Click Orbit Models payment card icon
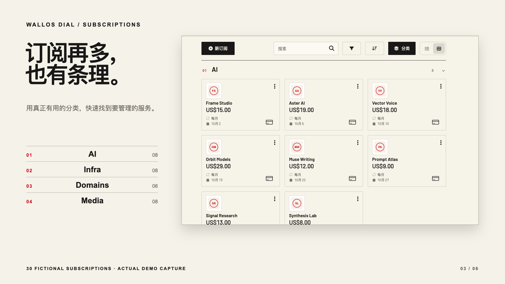Image resolution: width=505 pixels, height=284 pixels. (269, 179)
